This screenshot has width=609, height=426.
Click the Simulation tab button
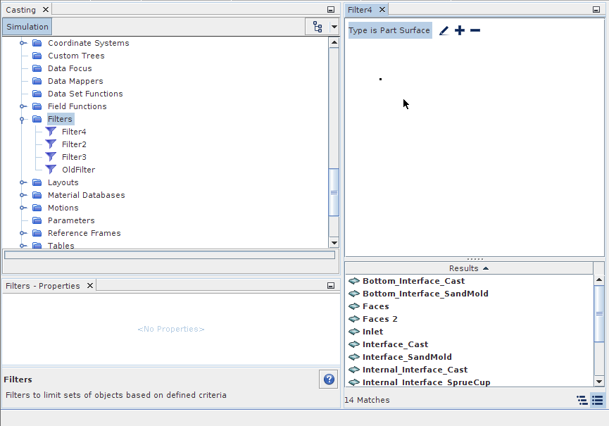(27, 27)
